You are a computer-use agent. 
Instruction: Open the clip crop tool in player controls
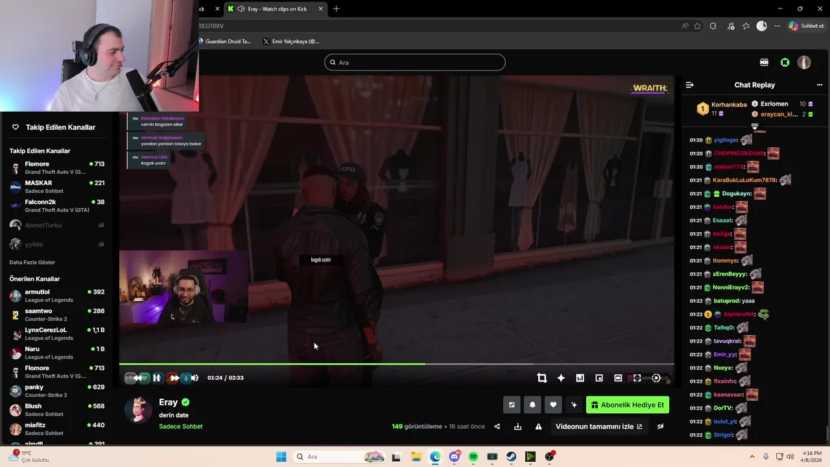pos(542,378)
